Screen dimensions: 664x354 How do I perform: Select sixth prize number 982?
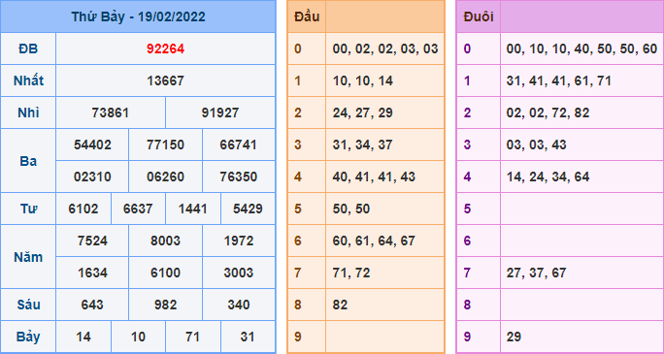pyautogui.click(x=165, y=305)
